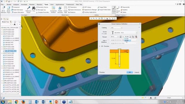Show Feature Information
Viewport: 185px width, 104px height.
click(18, 12)
